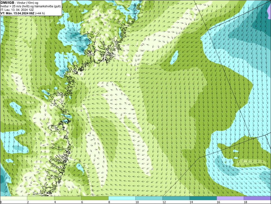Click scale label 14
This screenshot has height=204, width=271.
pos(191,202)
